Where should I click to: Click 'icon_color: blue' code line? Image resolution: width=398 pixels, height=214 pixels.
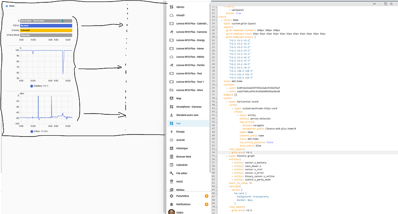[250, 146]
